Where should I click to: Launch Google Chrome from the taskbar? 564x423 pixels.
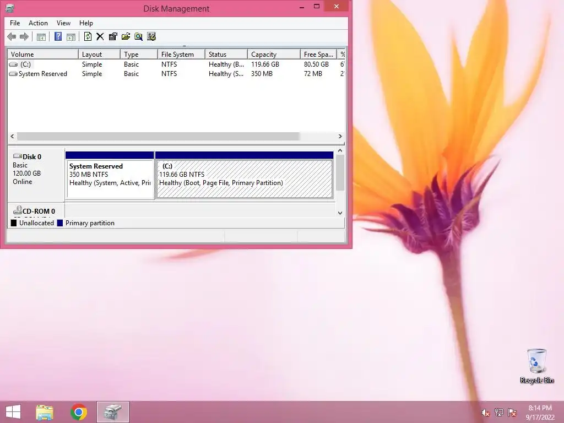tap(79, 412)
